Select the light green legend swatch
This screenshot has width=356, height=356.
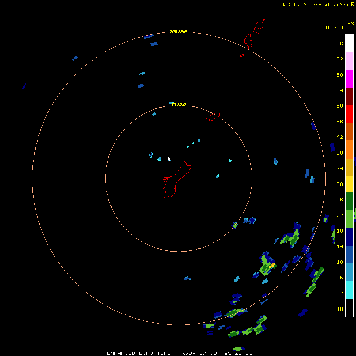349,219
